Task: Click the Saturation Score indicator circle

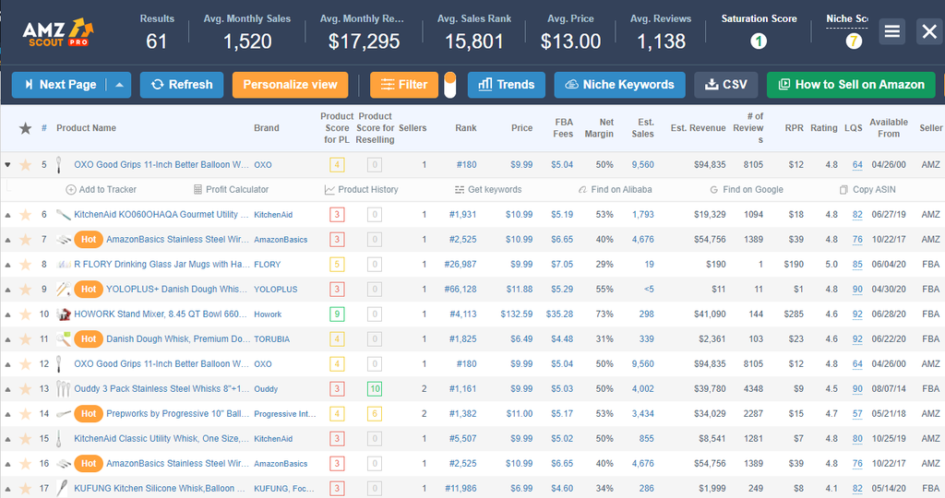Action: (x=758, y=41)
